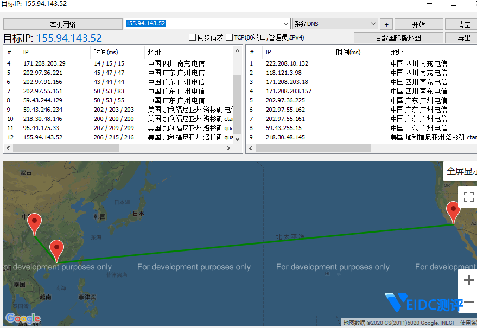Image resolution: width=477 pixels, height=328 pixels.
Task: Open the 系统DNS dropdown
Action: click(x=373, y=24)
